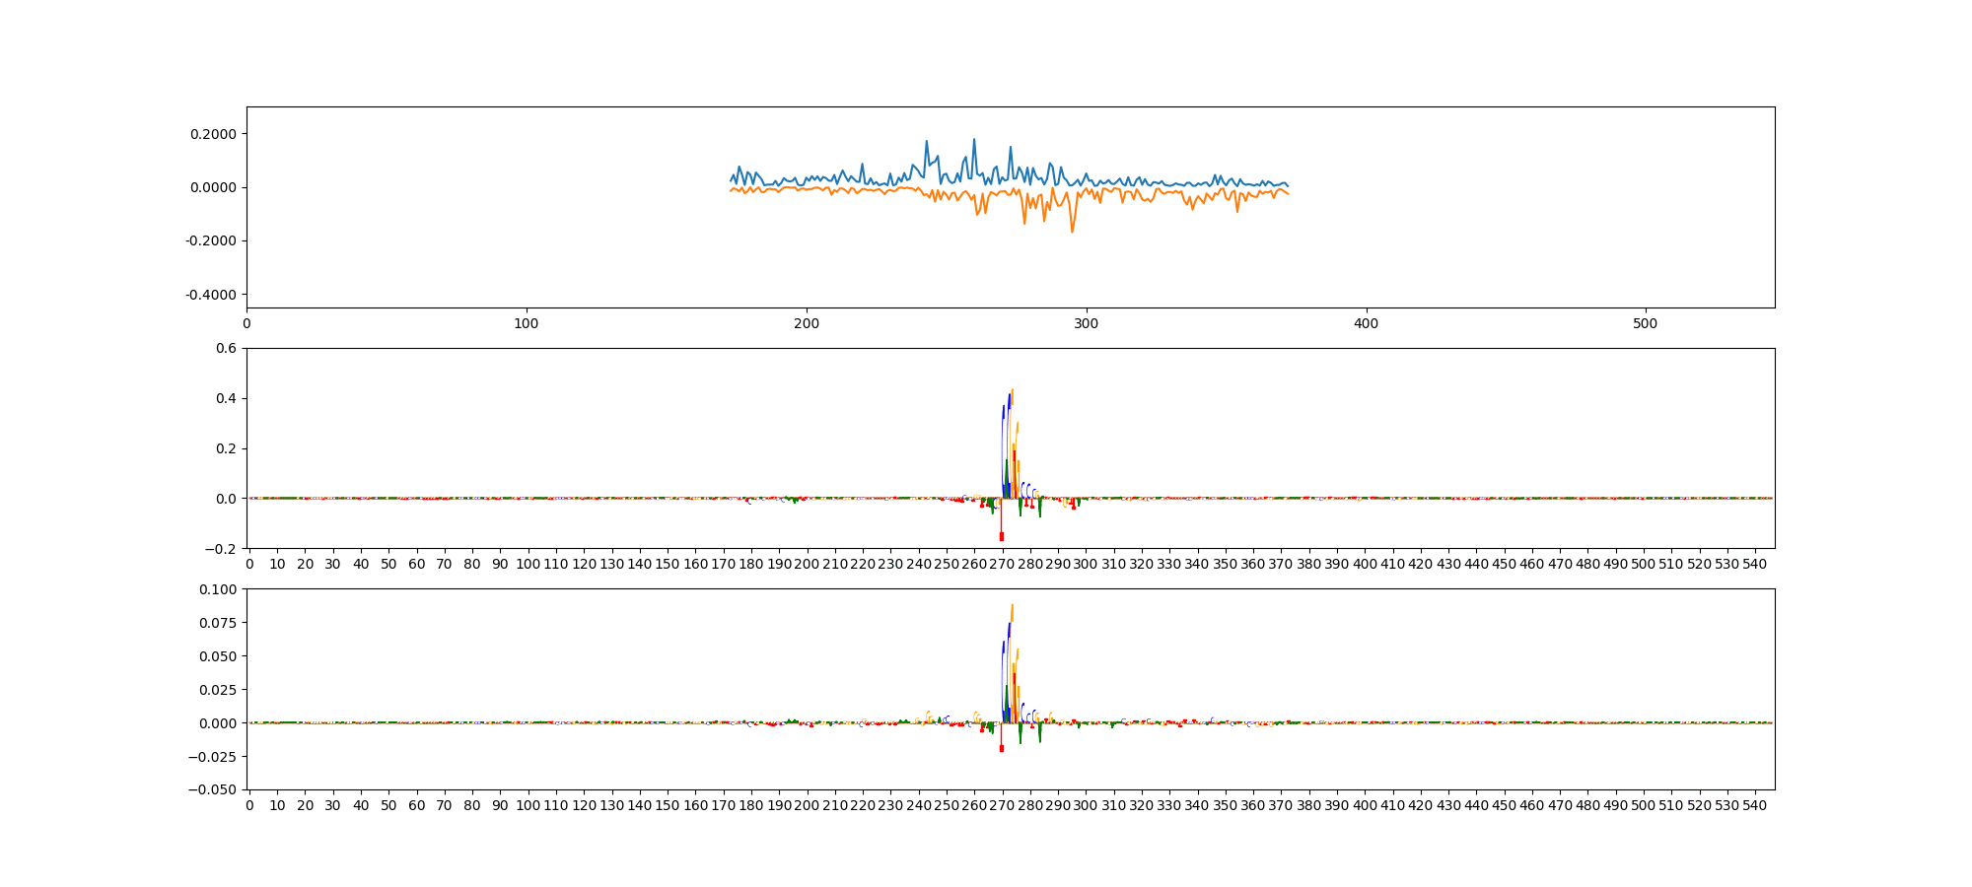Click the 500 x-axis tick label in top plot

click(1646, 323)
